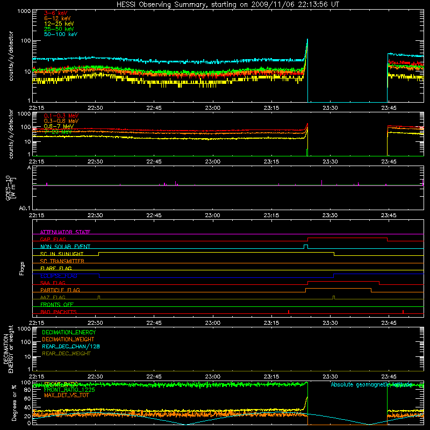Click the FRONT_RATIO_1225 legend label
Viewport: 430px width, 430px height.
(69, 390)
